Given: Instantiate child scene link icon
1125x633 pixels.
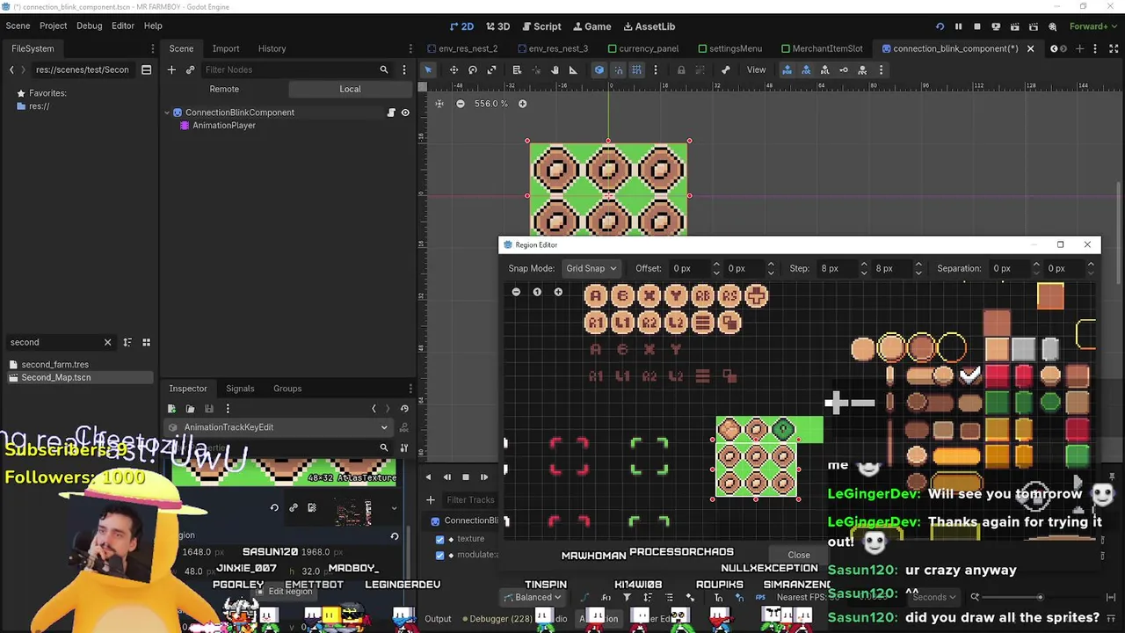Looking at the screenshot, I should pos(190,69).
